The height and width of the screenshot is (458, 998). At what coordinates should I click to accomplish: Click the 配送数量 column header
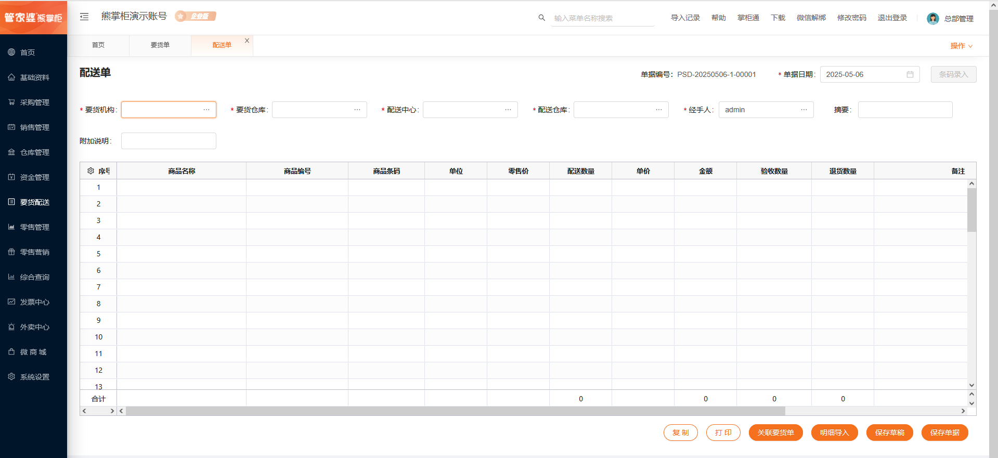pos(581,171)
